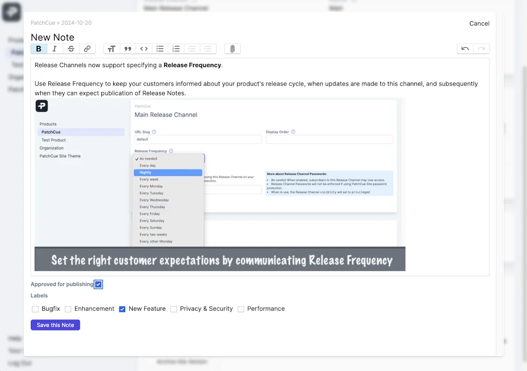
Task: Click the 'New Note' heading
Action: tap(52, 38)
